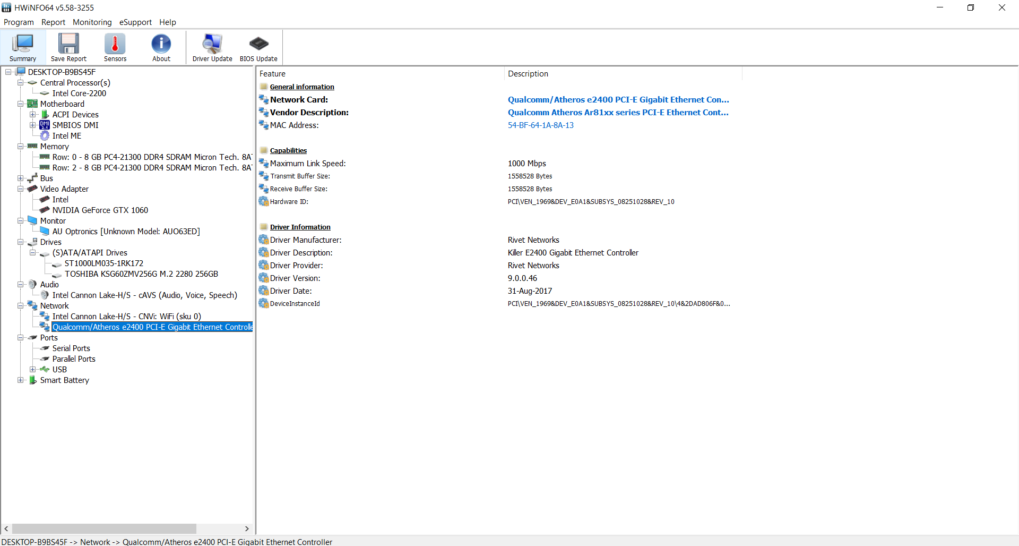Click the General information folder icon
The width and height of the screenshot is (1019, 546).
pyautogui.click(x=264, y=87)
